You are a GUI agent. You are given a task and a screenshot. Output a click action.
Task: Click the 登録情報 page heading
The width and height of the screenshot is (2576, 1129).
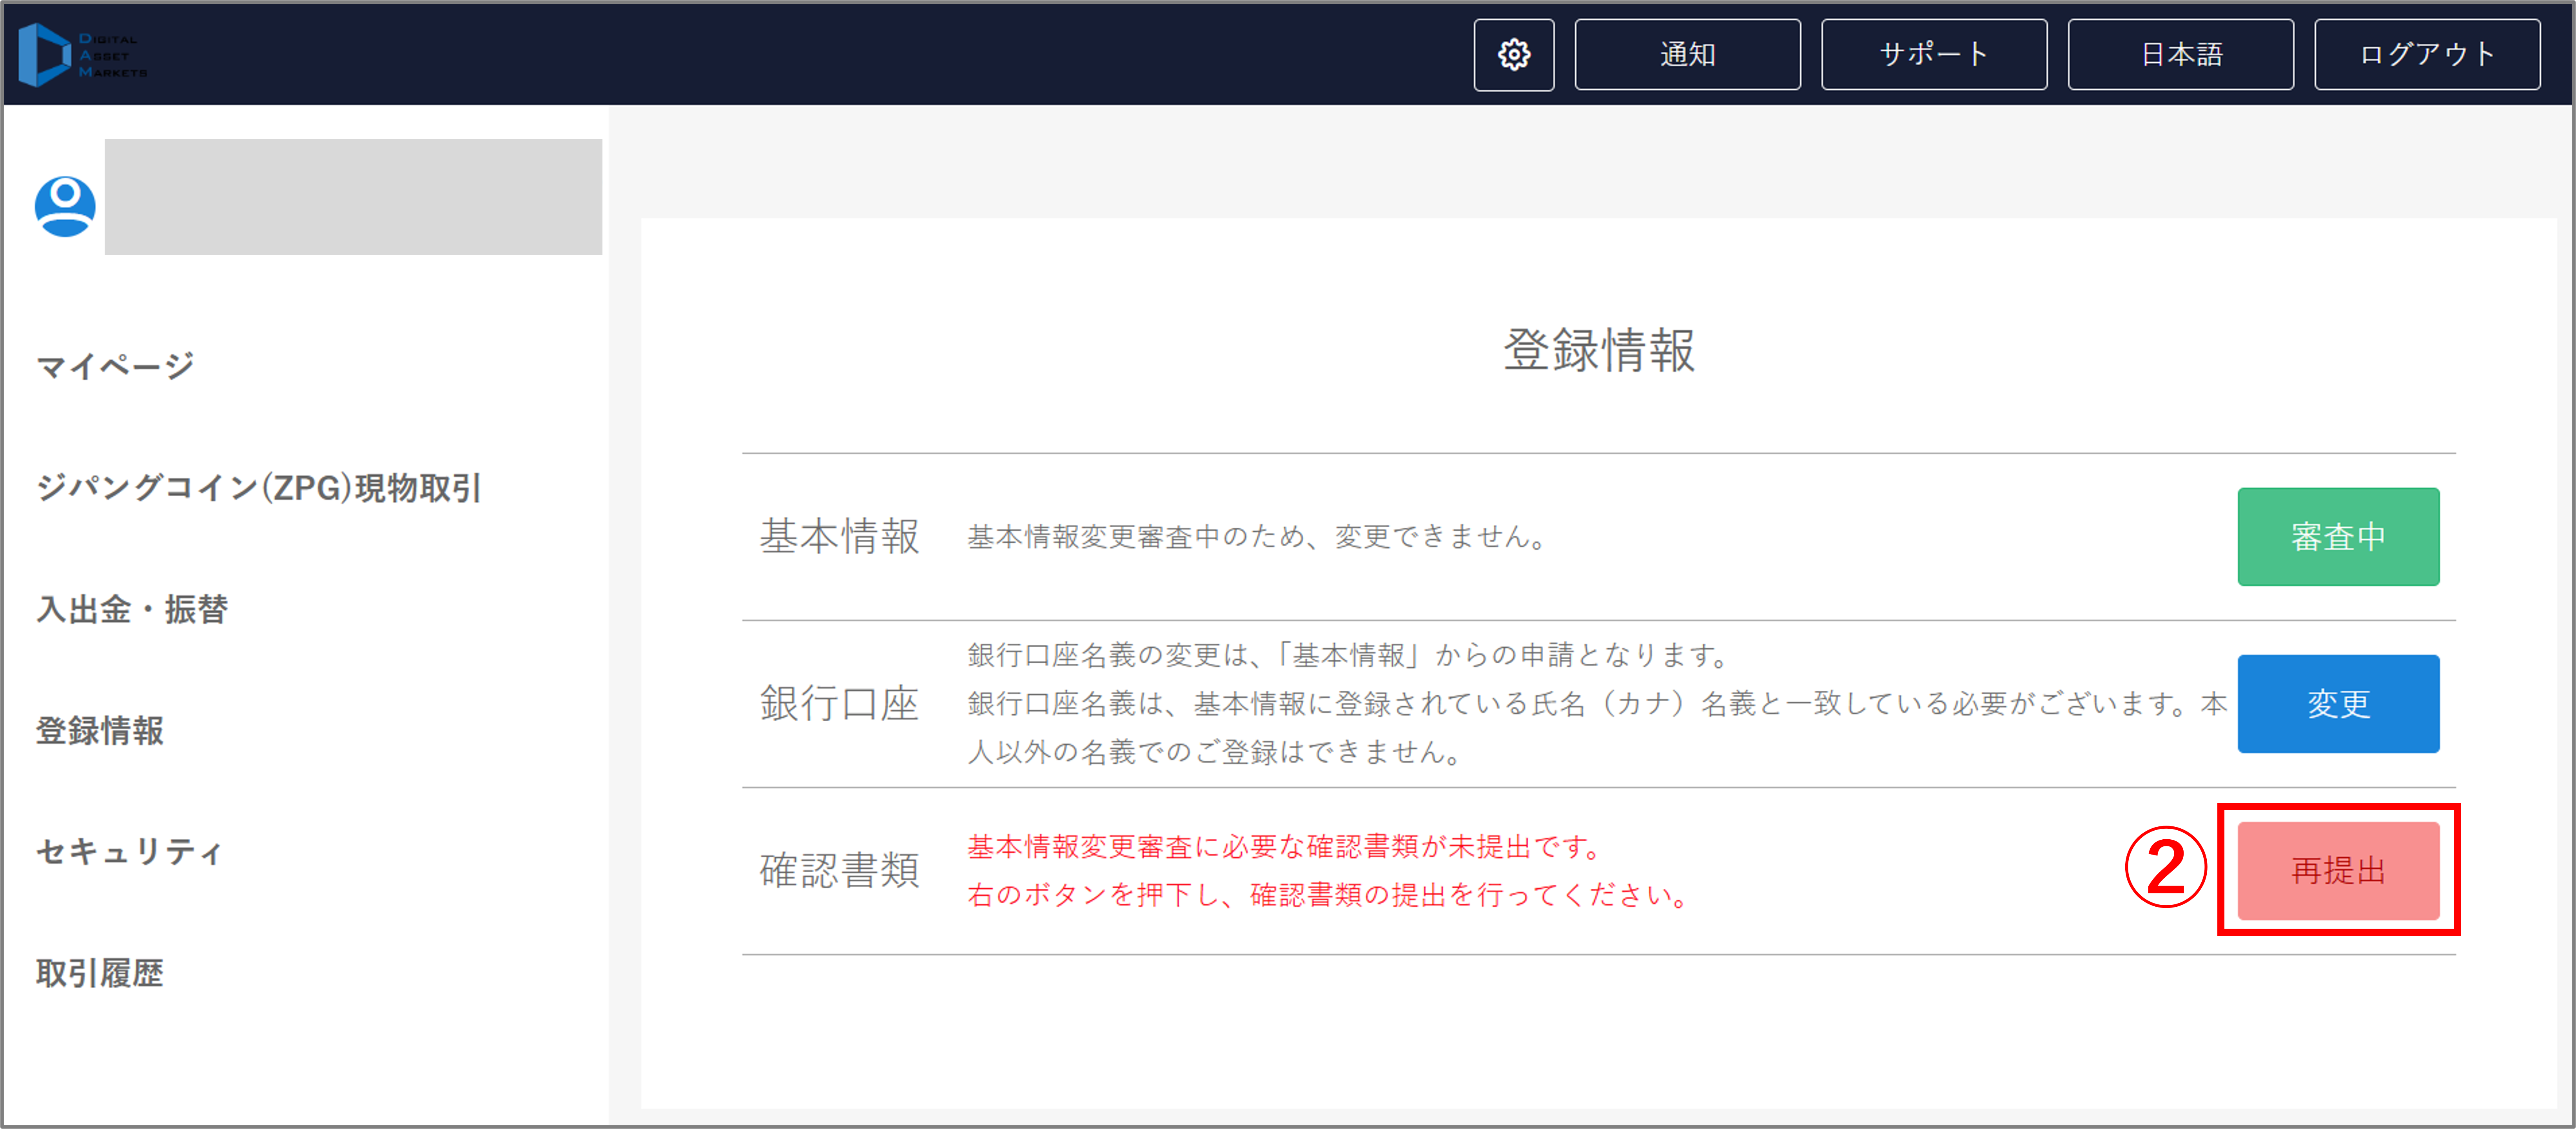[x=1599, y=351]
